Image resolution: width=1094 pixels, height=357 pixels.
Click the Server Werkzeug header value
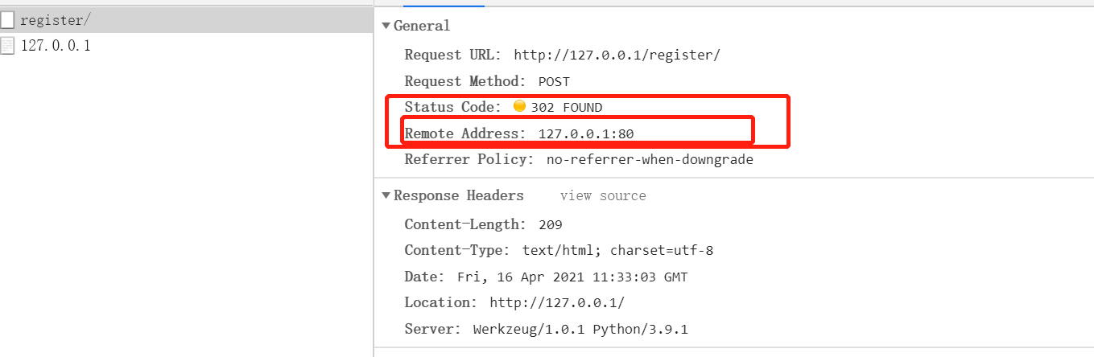(580, 329)
